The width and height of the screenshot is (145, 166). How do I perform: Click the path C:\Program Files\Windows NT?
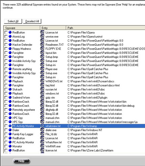click(85, 130)
